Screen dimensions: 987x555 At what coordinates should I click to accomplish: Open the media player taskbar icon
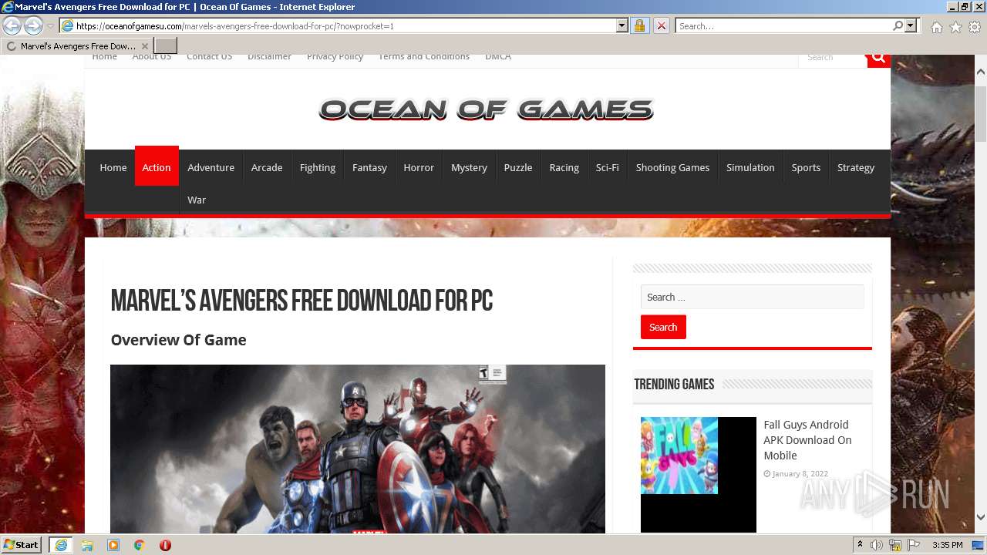tap(113, 545)
